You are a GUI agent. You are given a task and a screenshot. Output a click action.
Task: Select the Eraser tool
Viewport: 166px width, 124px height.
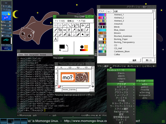tap(60, 35)
